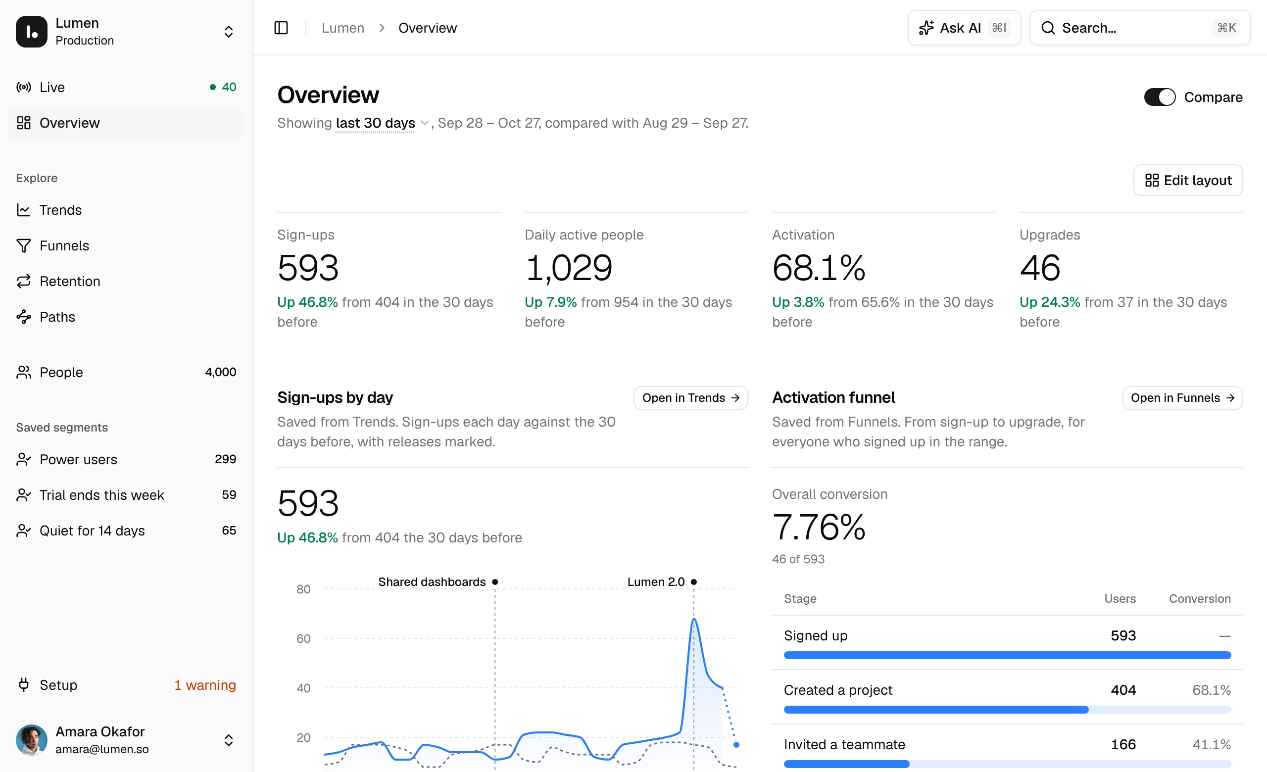Click the Lumen logo icon
The height and width of the screenshot is (772, 1267).
pyautogui.click(x=31, y=31)
